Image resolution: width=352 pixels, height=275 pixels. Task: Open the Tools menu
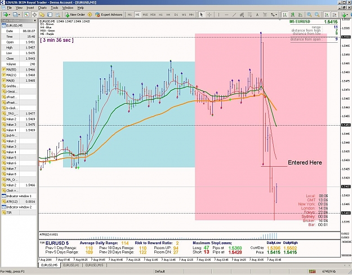[x=54, y=8]
